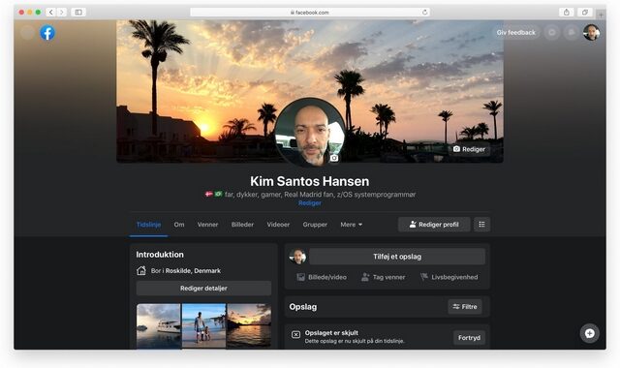This screenshot has width=620, height=368.
Task: Expand the Mere dropdown menu
Action: pos(351,225)
